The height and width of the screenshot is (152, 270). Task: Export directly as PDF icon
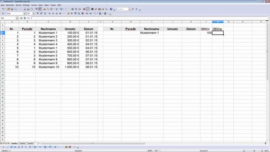coord(24,9)
